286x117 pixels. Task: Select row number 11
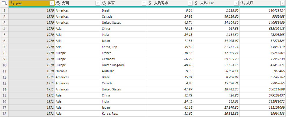[4, 71]
